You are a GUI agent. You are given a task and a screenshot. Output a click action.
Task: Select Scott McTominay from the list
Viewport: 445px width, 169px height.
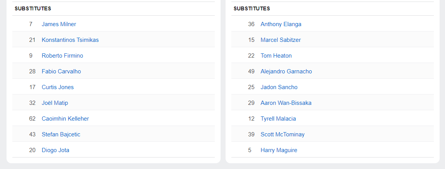(283, 134)
